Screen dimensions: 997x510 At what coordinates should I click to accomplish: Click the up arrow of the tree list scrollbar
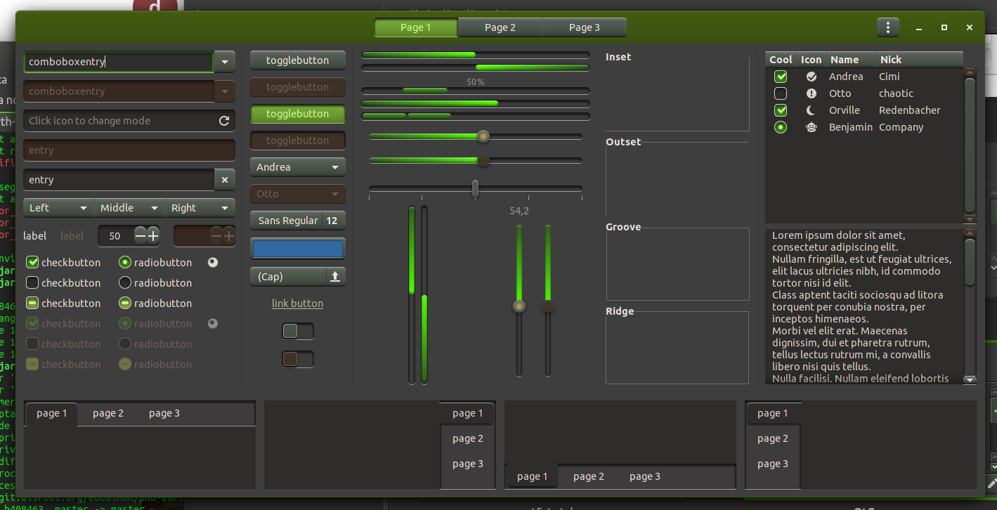(x=970, y=72)
